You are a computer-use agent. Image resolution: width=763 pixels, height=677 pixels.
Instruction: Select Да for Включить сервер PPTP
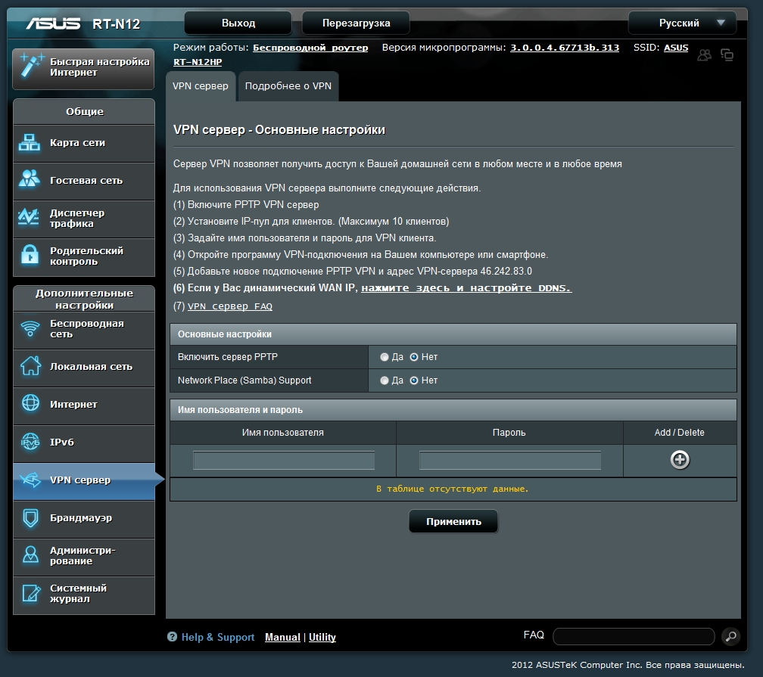(385, 357)
